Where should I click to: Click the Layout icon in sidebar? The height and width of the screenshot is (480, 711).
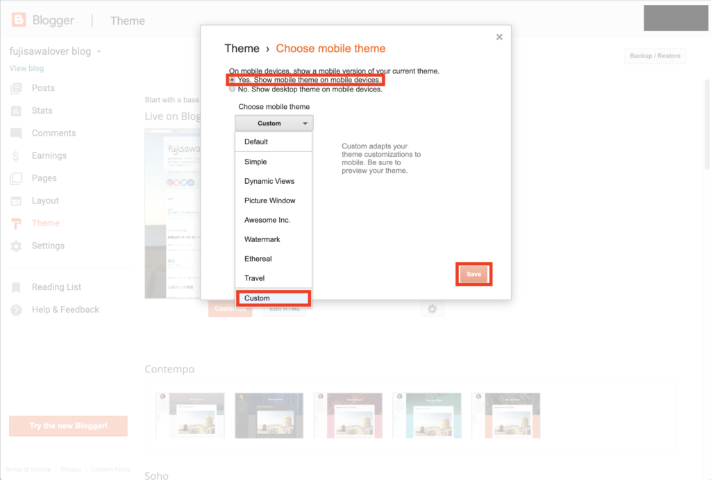tap(17, 201)
